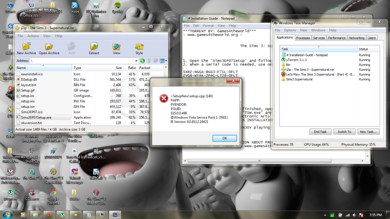This screenshot has height=219, width=390.
Task: Click Yahoo! Messenger desktop icon
Action: [x=75, y=176]
